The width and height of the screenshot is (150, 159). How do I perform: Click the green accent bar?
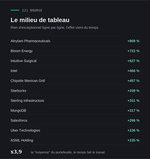pyautogui.click(x=15, y=10)
